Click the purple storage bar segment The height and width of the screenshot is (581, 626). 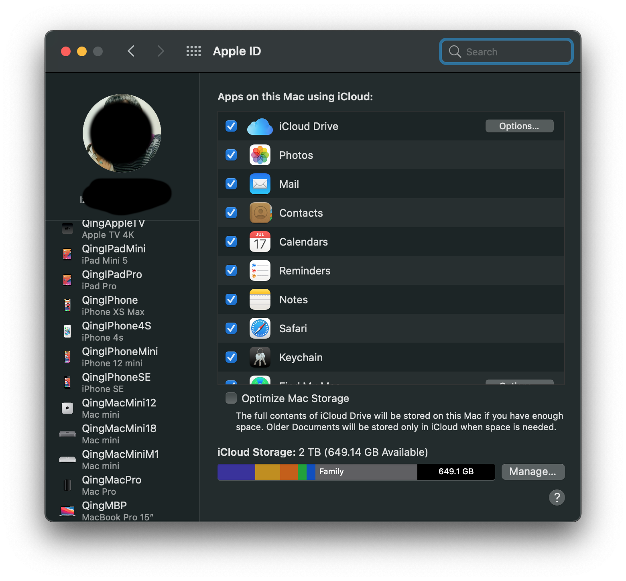coord(236,472)
